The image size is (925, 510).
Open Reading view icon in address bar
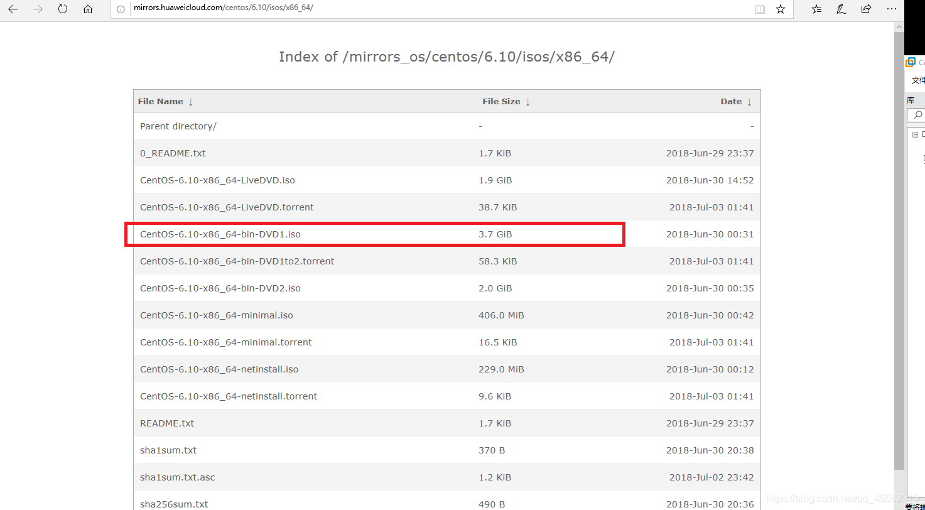click(x=760, y=9)
